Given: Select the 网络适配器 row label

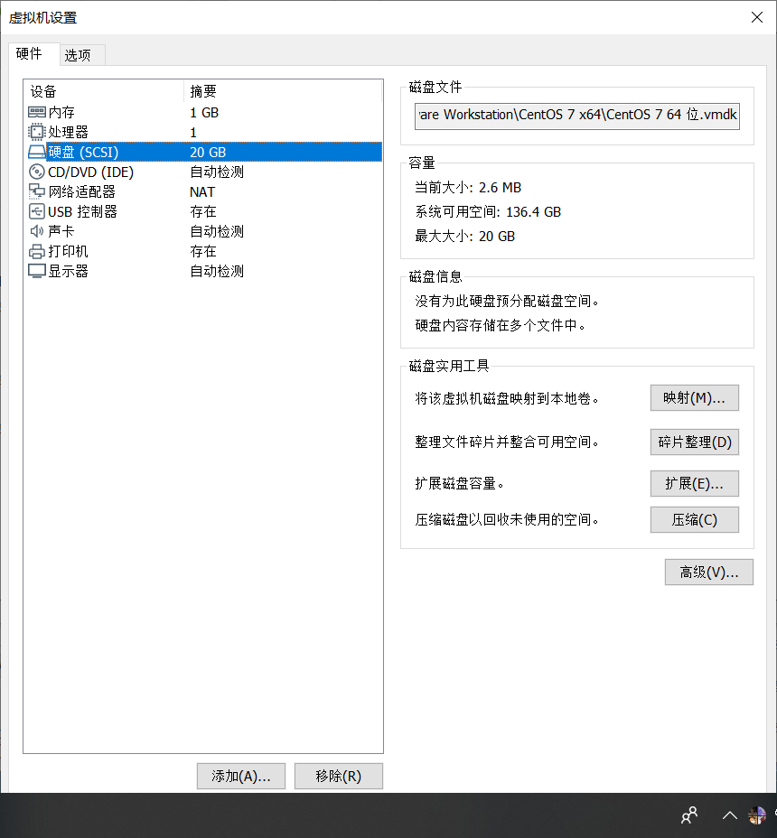Looking at the screenshot, I should click(x=82, y=191).
